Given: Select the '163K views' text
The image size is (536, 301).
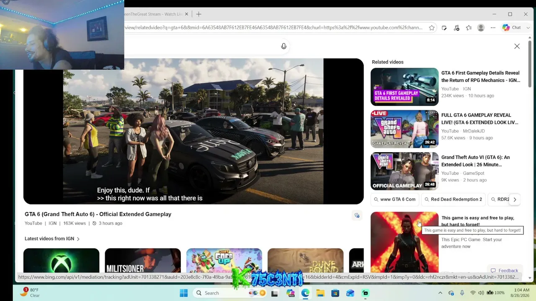Looking at the screenshot, I should pyautogui.click(x=74, y=223).
